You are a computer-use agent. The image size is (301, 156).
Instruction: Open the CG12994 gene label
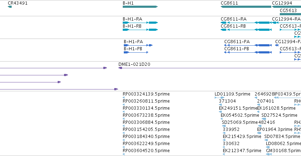[x=282, y=3]
